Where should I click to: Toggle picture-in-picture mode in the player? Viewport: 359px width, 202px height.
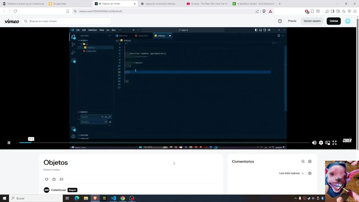pyautogui.click(x=328, y=143)
